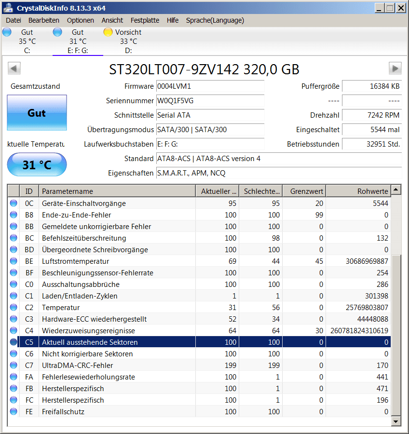Click status orb of row C3 Hardware-ECC wiederhergestellt
The image size is (409, 434).
click(x=14, y=319)
